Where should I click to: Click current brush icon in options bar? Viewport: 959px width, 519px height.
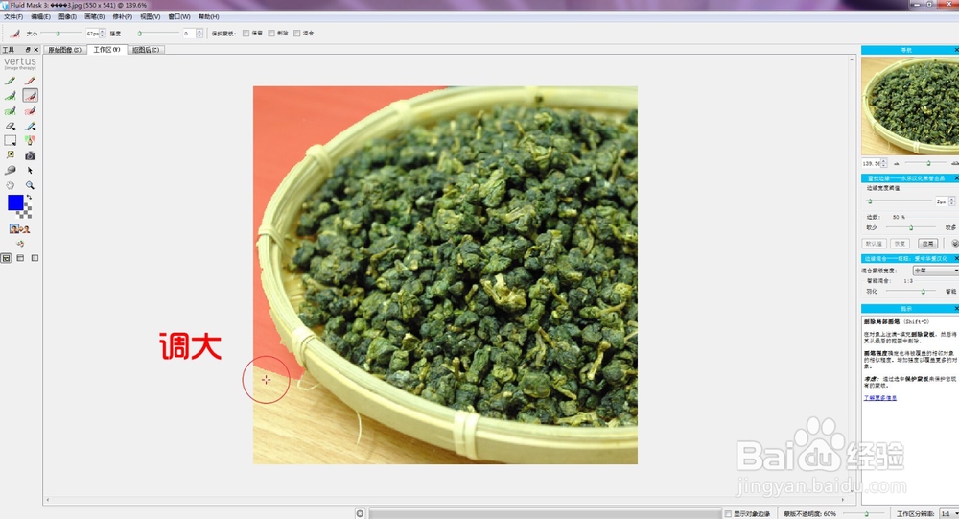(14, 33)
